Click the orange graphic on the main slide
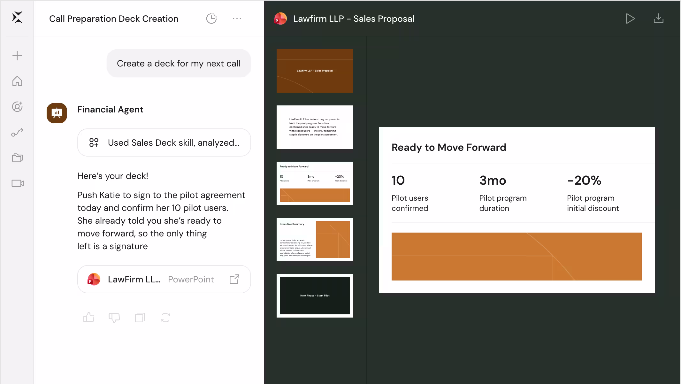The height and width of the screenshot is (384, 681). point(517,257)
